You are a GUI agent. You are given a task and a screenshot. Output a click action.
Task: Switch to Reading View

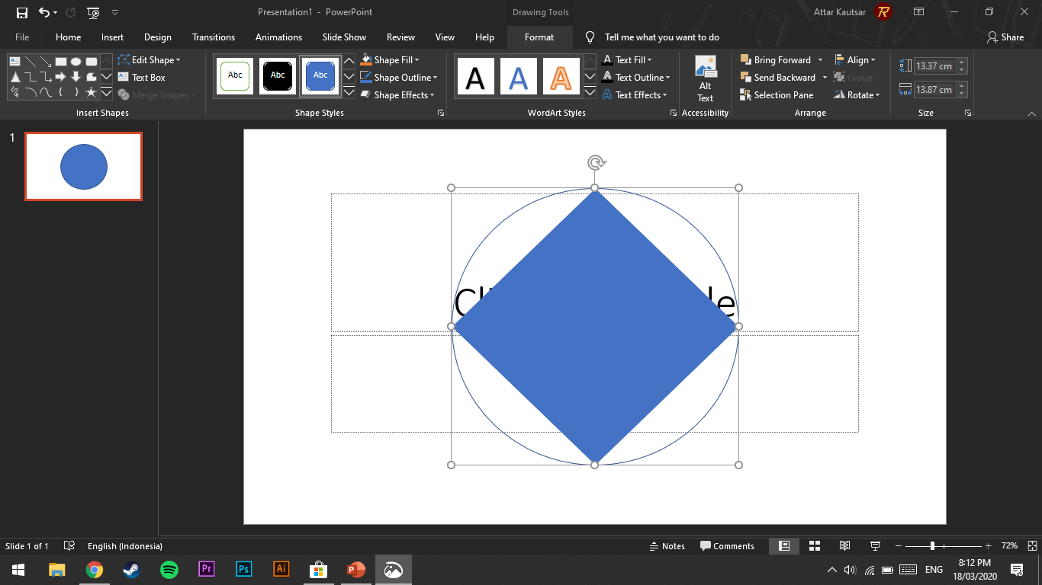[x=844, y=546]
